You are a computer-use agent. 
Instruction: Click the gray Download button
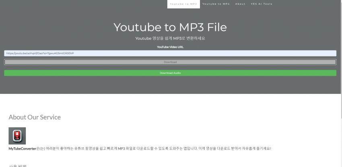tap(170, 62)
